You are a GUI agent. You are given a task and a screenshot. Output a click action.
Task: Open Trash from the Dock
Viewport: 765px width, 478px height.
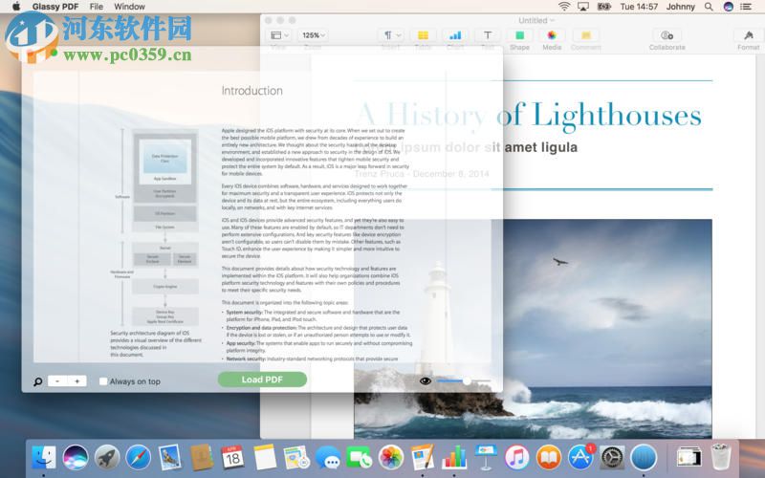pos(721,457)
